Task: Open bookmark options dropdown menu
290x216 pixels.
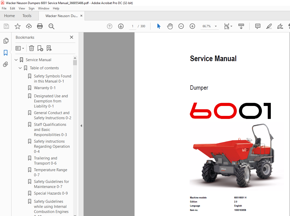Action: click(x=20, y=48)
